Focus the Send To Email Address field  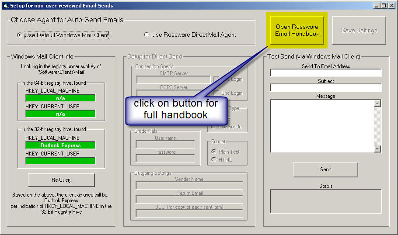coord(325,73)
